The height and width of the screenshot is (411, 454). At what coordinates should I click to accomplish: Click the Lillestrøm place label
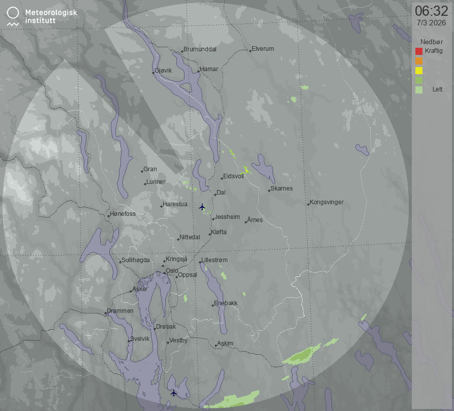[x=215, y=260]
